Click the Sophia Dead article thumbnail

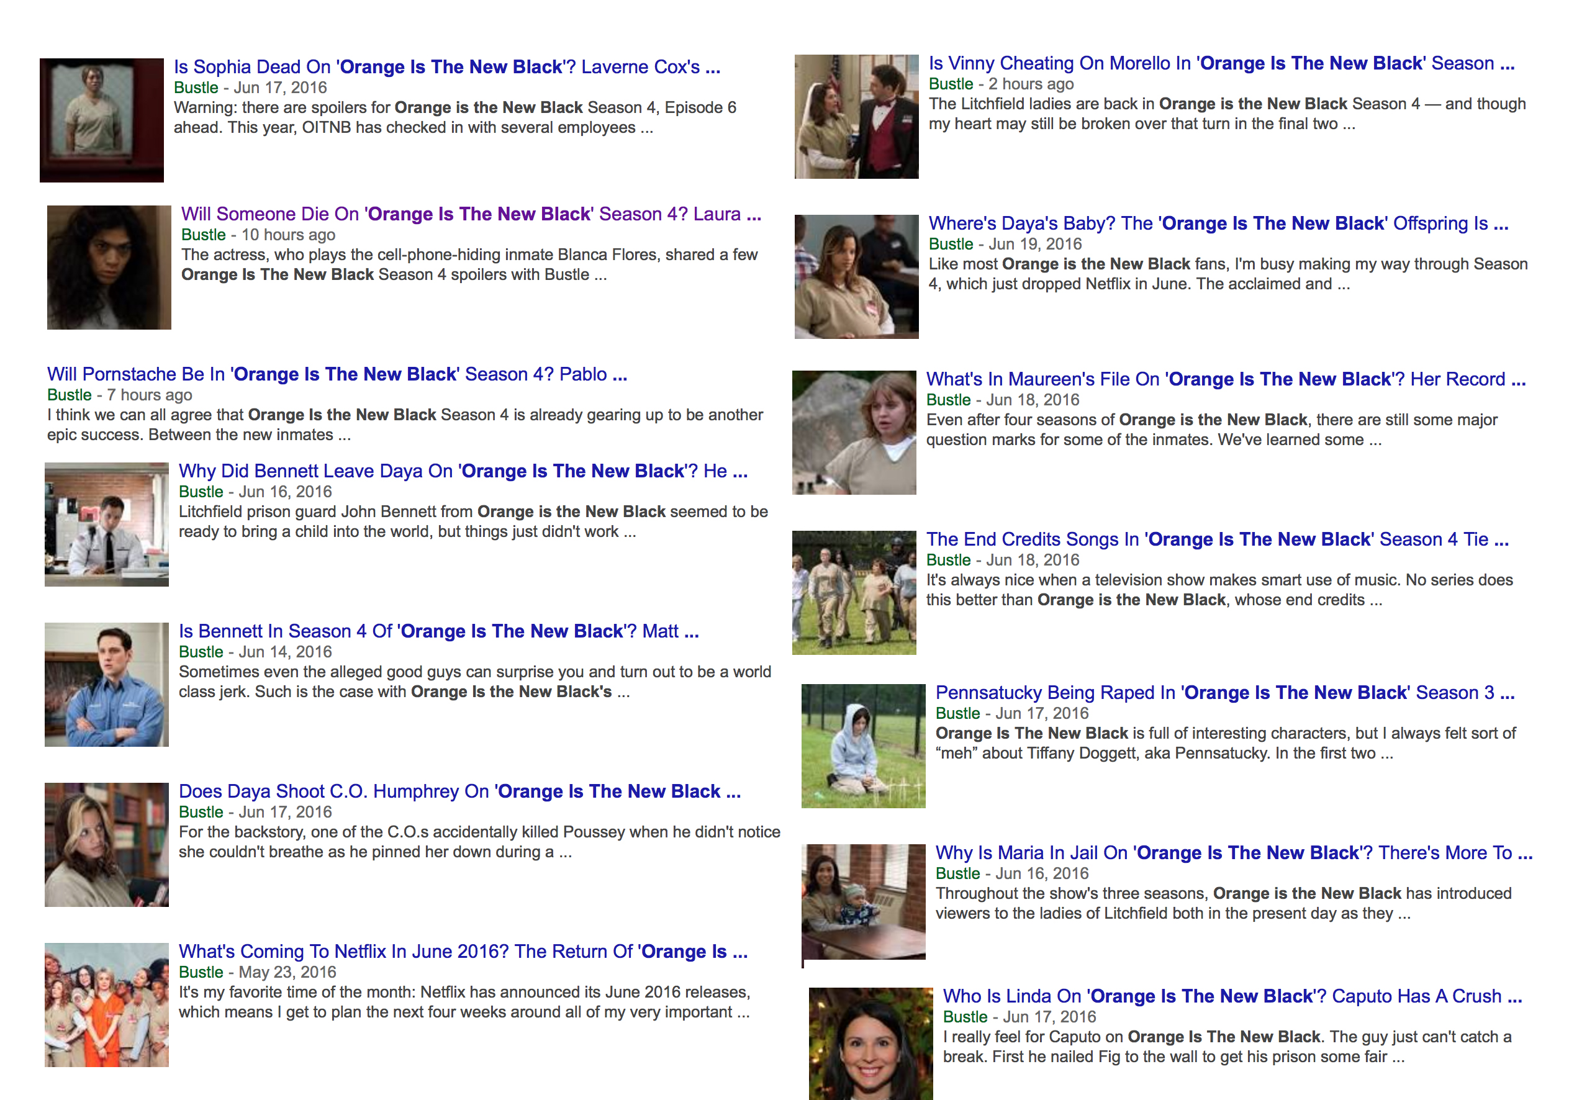click(102, 120)
